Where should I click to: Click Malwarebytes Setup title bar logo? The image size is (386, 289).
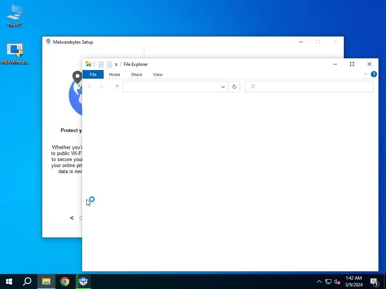(48, 41)
